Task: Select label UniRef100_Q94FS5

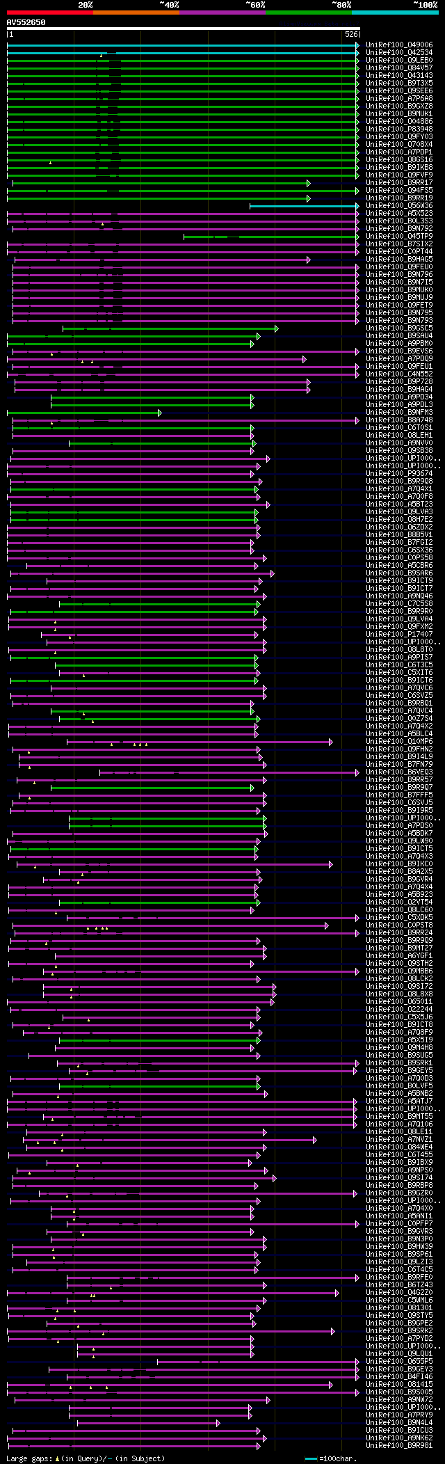Action: coord(399,191)
